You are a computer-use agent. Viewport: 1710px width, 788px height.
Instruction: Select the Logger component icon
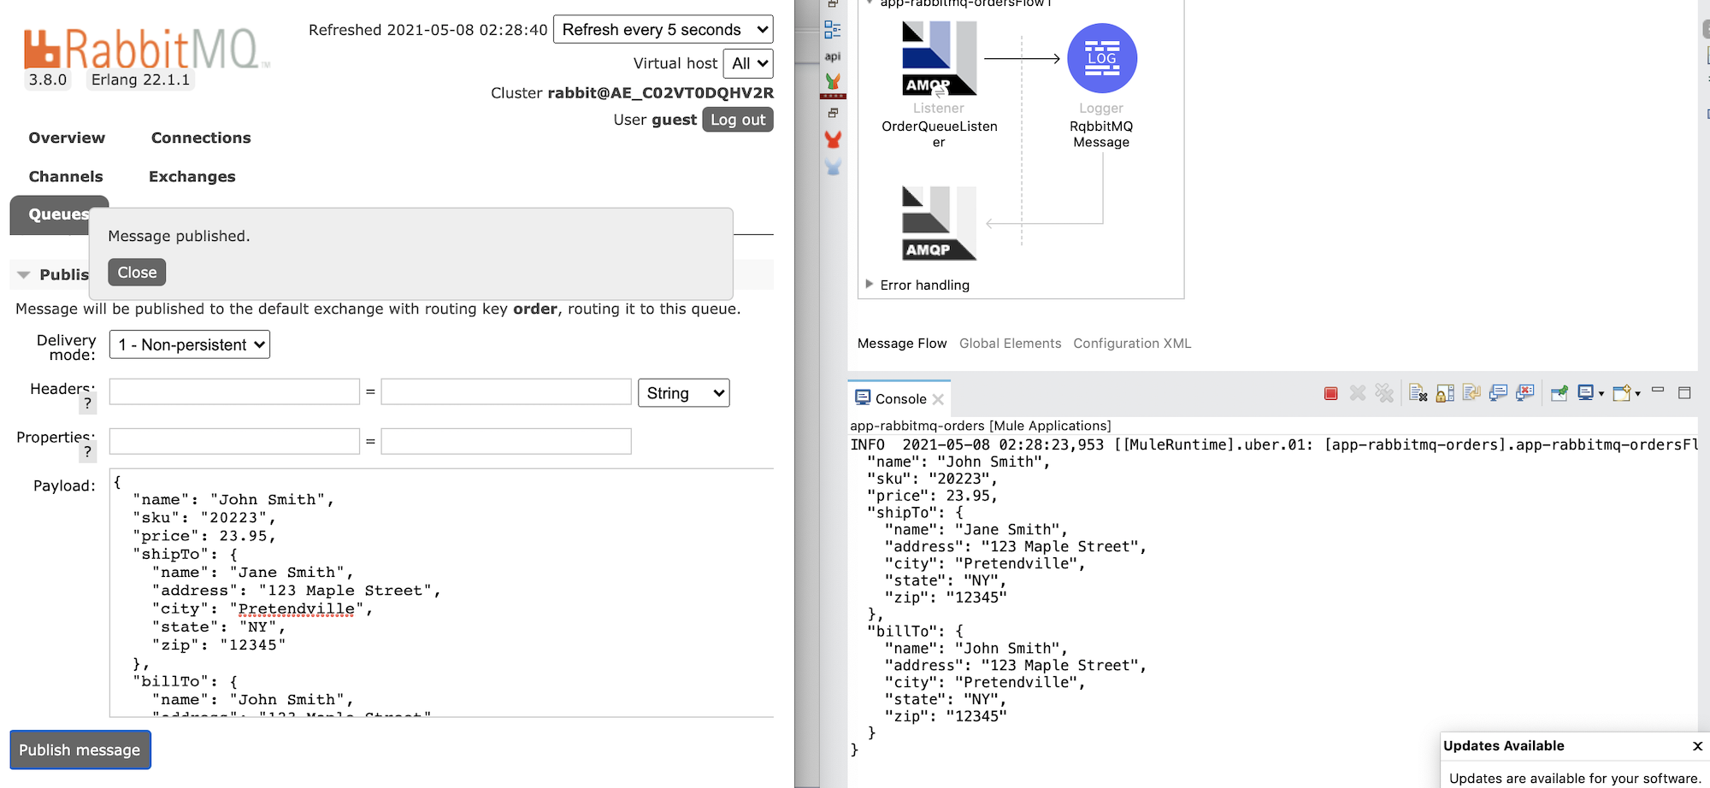pos(1102,58)
